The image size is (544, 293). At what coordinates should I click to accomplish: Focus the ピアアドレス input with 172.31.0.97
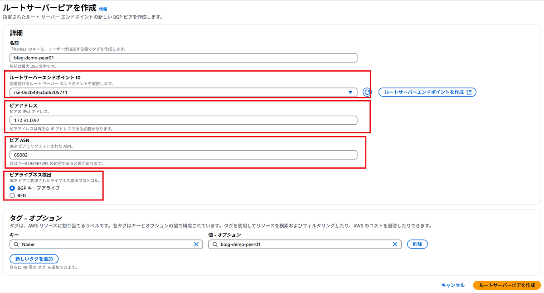click(x=183, y=120)
